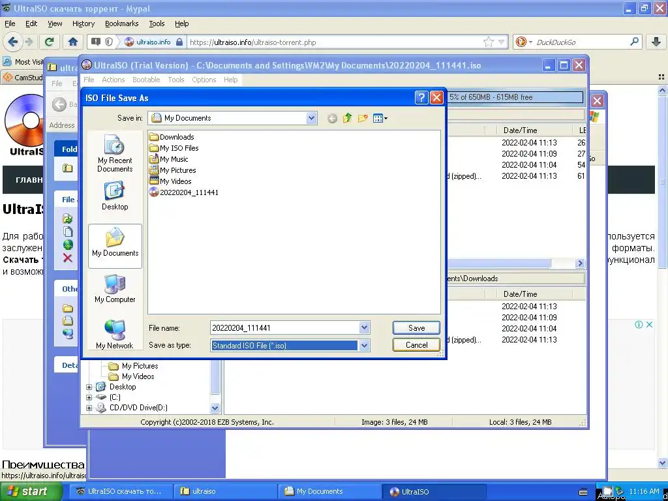Open the File name dropdown arrow
Screen dimensions: 668x501
point(364,327)
